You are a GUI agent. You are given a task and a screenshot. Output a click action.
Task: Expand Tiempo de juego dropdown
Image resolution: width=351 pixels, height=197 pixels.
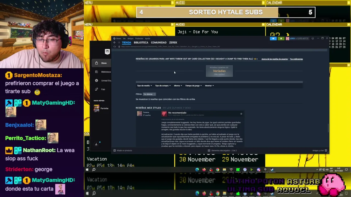click(x=193, y=86)
